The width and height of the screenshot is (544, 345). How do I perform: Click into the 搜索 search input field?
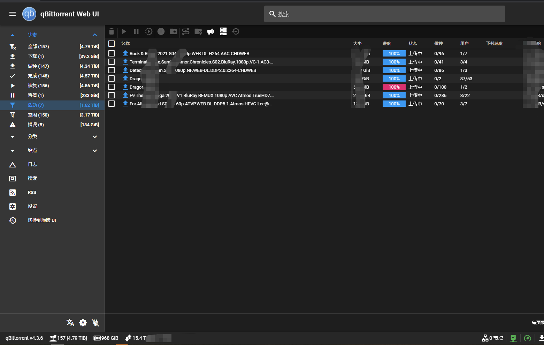(385, 14)
